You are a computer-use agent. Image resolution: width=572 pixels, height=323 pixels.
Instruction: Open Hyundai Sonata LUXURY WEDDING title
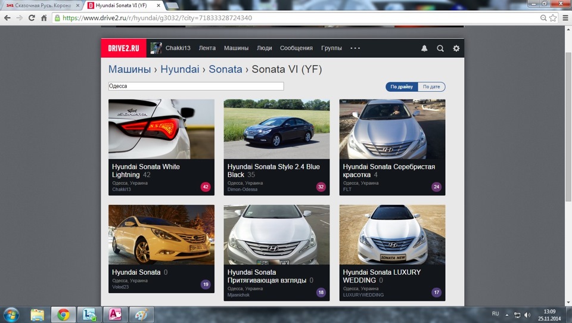click(381, 277)
